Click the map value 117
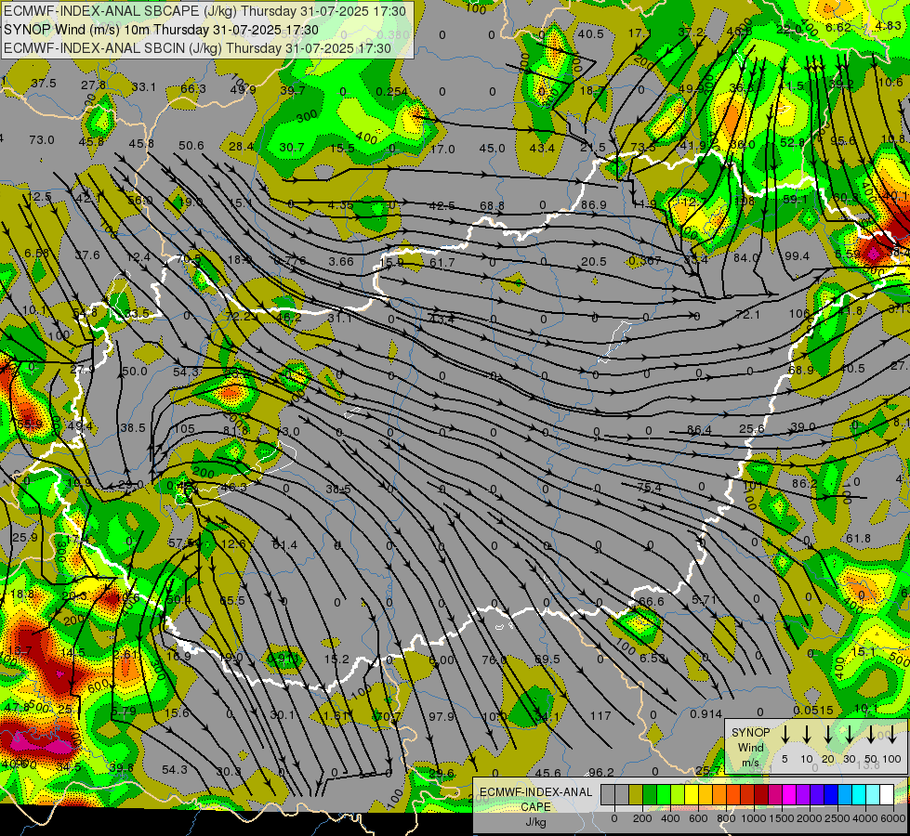 600,716
